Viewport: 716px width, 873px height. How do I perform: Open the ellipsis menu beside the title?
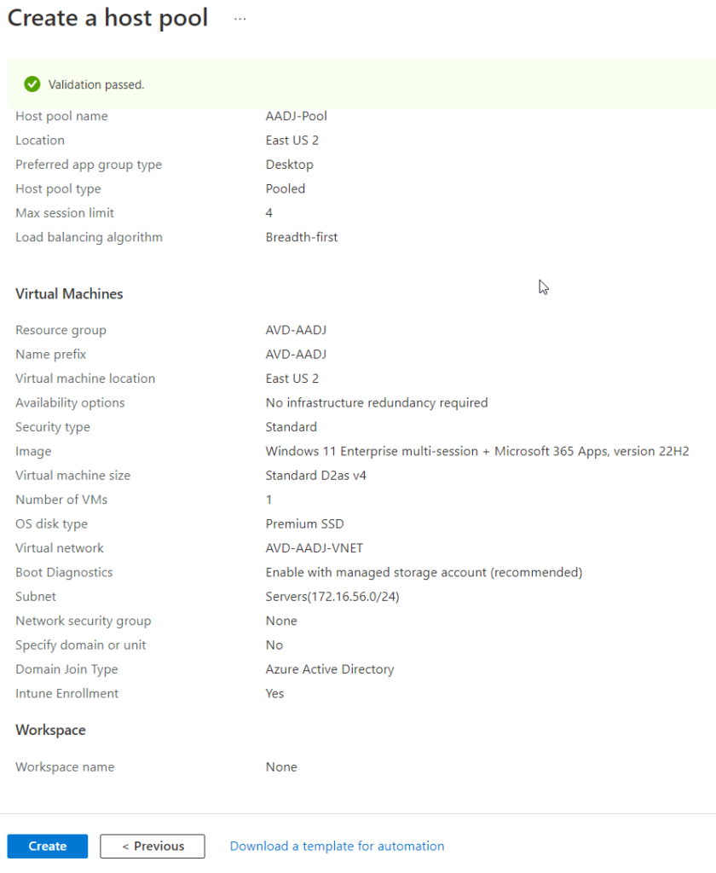coord(240,19)
